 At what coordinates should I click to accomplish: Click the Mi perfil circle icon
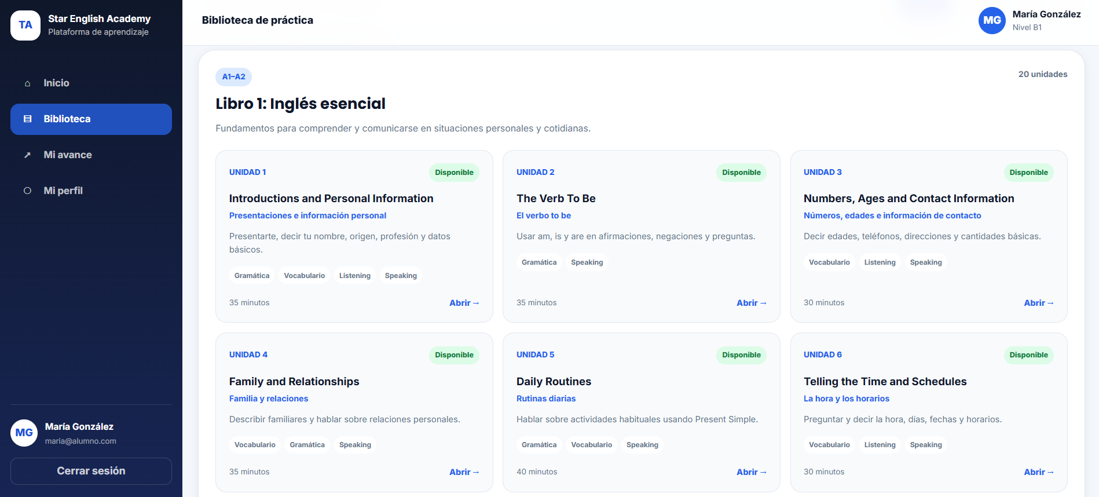27,191
